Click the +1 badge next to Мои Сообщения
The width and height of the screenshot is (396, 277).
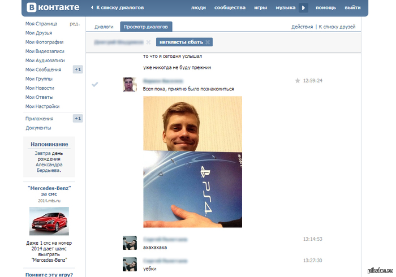pos(78,70)
